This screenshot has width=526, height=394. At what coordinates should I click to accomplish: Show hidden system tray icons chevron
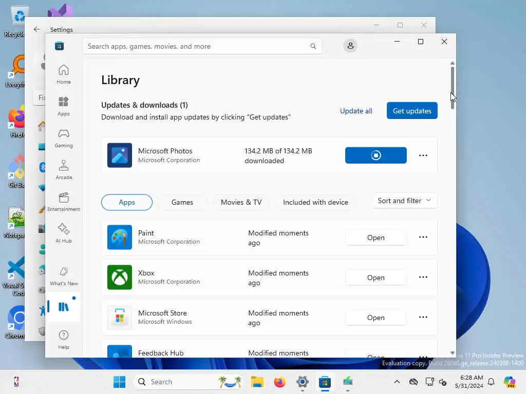pyautogui.click(x=397, y=382)
